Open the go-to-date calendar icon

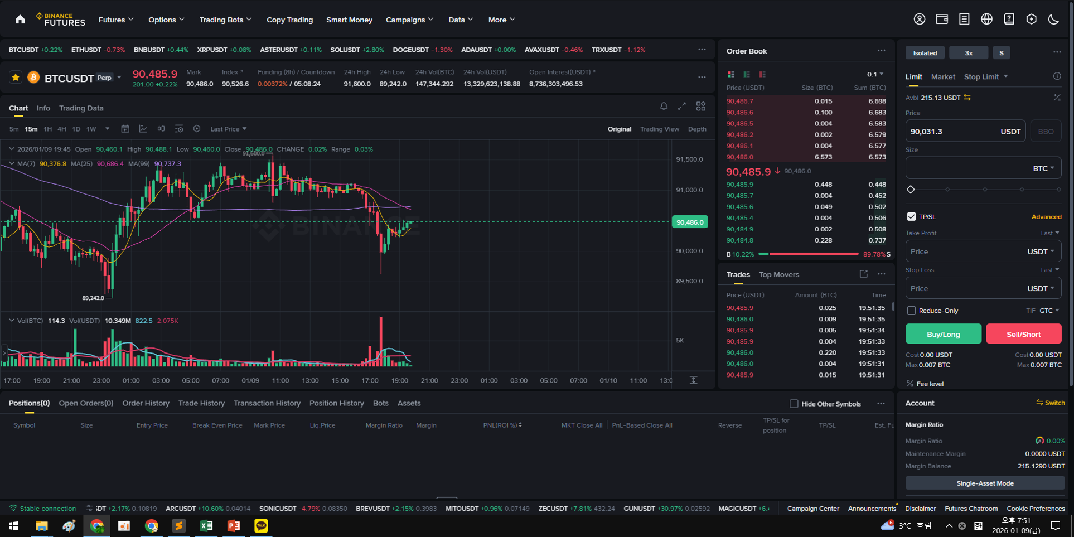coord(125,129)
